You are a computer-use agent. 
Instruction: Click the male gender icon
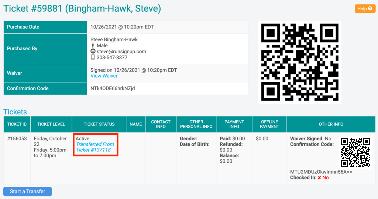pos(93,45)
